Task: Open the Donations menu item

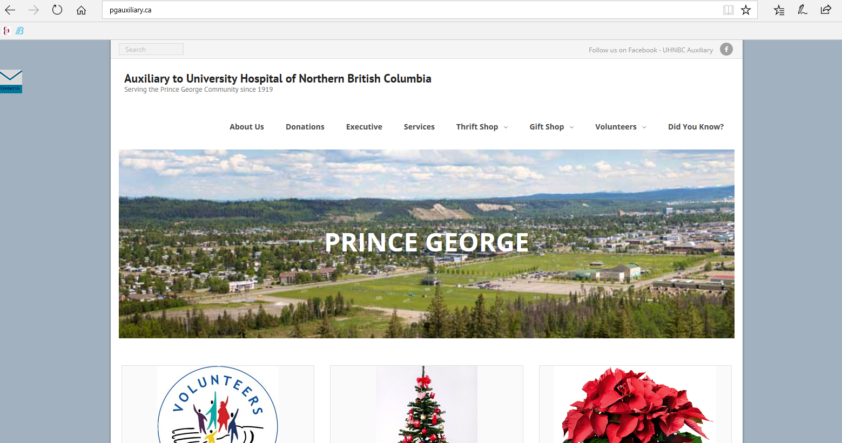Action: [x=305, y=127]
